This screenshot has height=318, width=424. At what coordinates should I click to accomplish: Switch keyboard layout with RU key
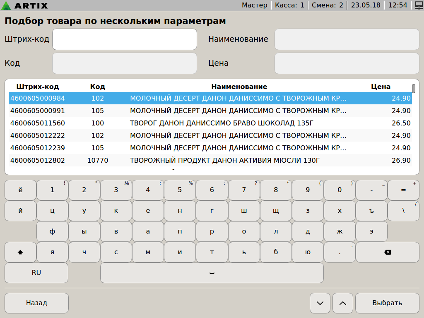pyautogui.click(x=36, y=273)
